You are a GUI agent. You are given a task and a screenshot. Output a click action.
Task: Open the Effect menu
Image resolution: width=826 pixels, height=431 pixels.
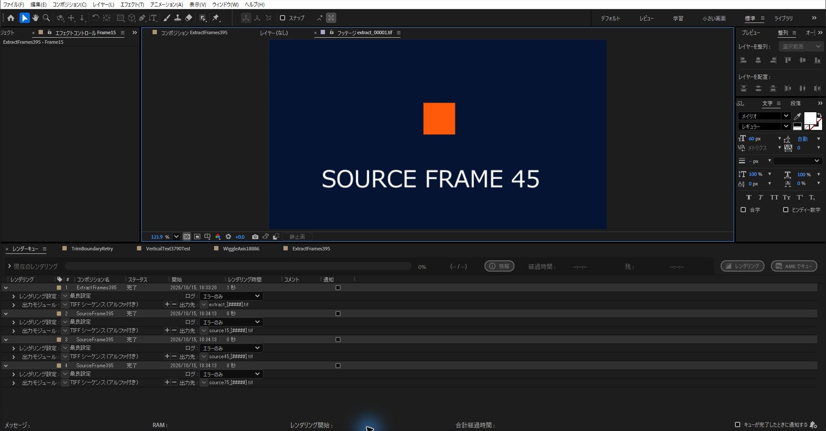132,4
